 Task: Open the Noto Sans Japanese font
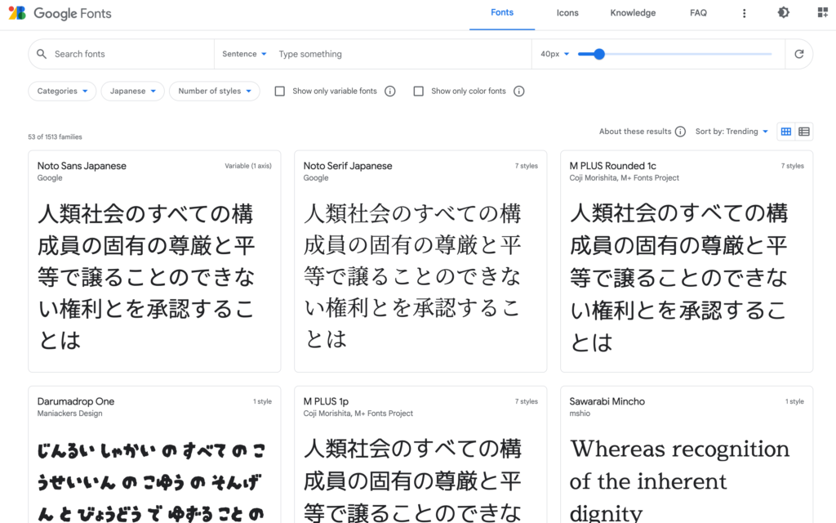pyautogui.click(x=82, y=166)
